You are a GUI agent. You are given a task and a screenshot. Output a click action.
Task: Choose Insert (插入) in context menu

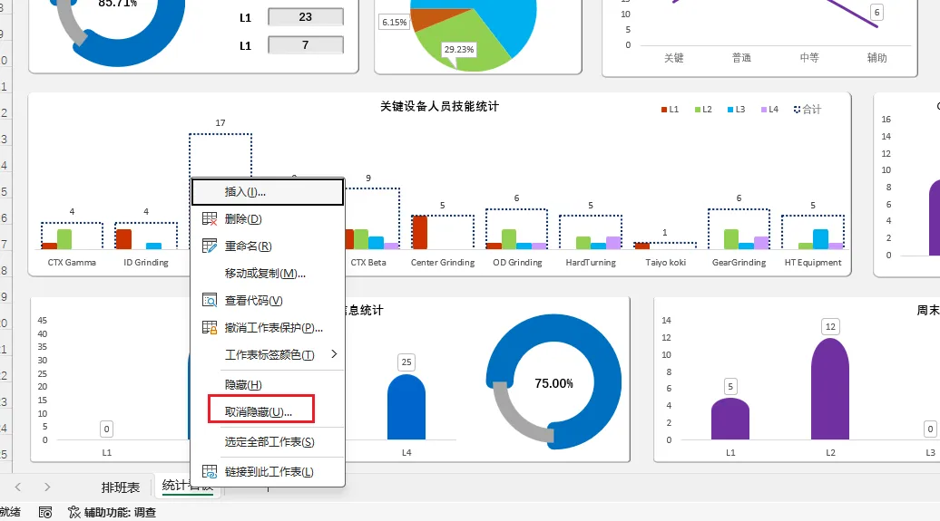click(268, 192)
